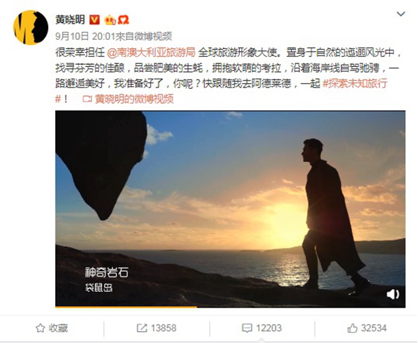Click the repost icon beside 13858

(x=141, y=328)
